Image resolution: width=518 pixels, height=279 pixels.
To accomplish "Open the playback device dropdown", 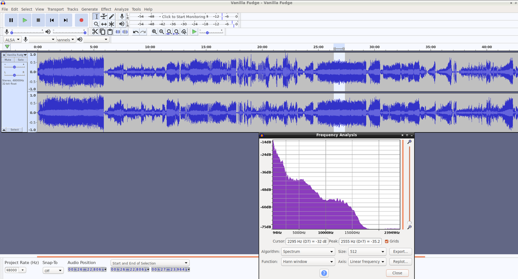I will pyautogui.click(x=96, y=40).
